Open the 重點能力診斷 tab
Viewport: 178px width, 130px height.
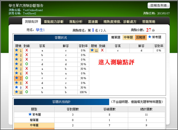point(54,22)
